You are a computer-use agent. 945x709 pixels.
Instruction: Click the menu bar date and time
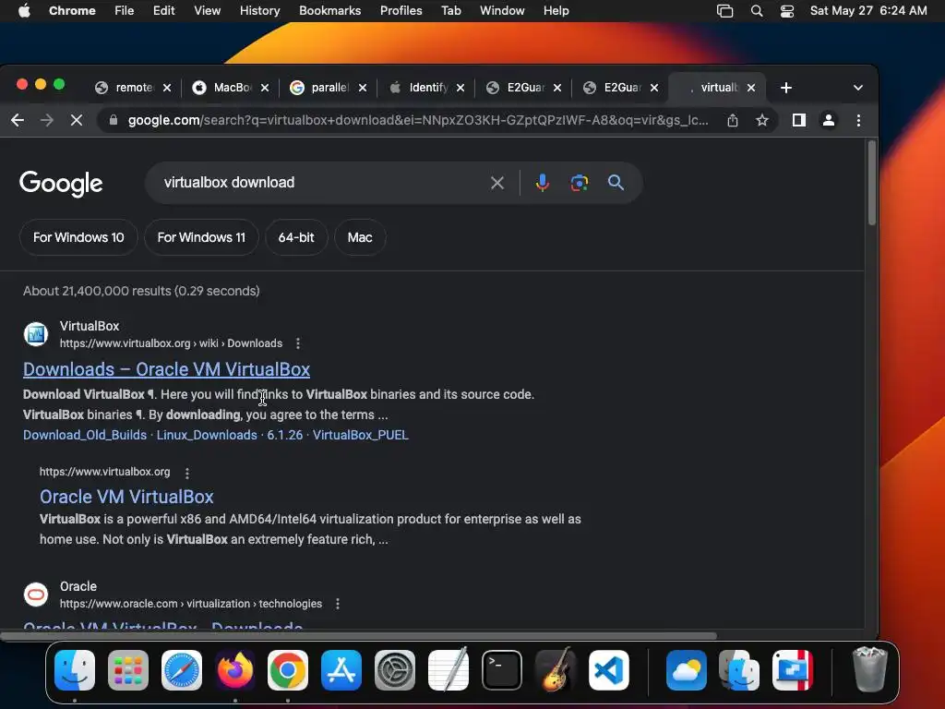868,11
